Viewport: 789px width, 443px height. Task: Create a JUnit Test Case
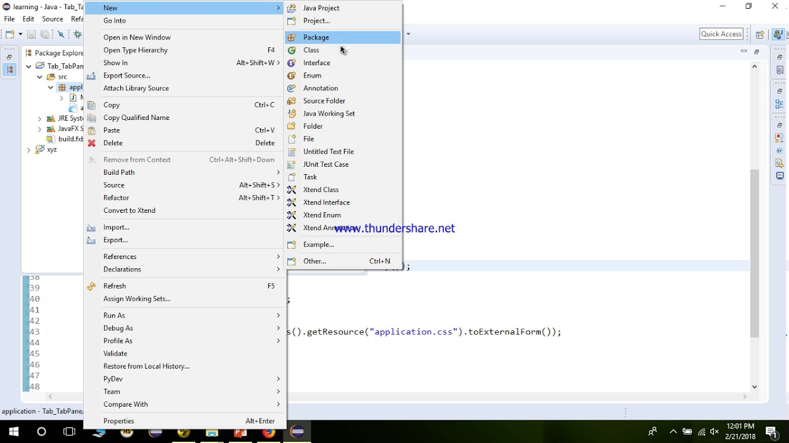pyautogui.click(x=343, y=164)
